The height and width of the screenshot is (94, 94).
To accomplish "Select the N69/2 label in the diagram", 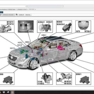I will [27, 42].
